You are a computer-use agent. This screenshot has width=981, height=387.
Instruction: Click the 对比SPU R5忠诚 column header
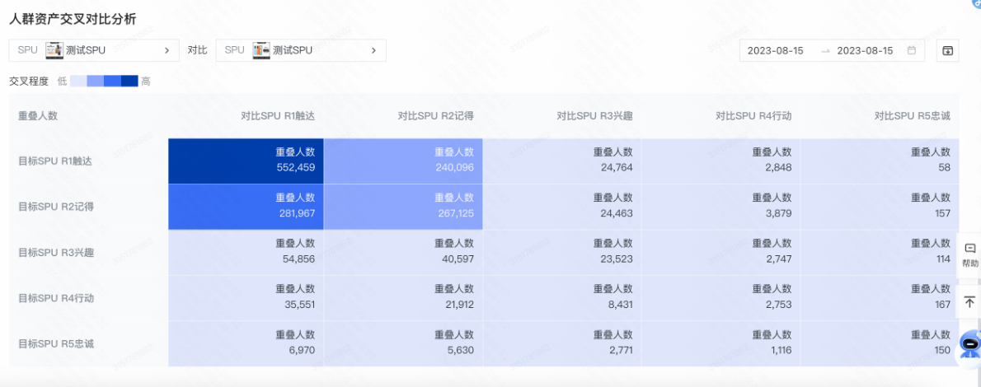click(x=912, y=116)
